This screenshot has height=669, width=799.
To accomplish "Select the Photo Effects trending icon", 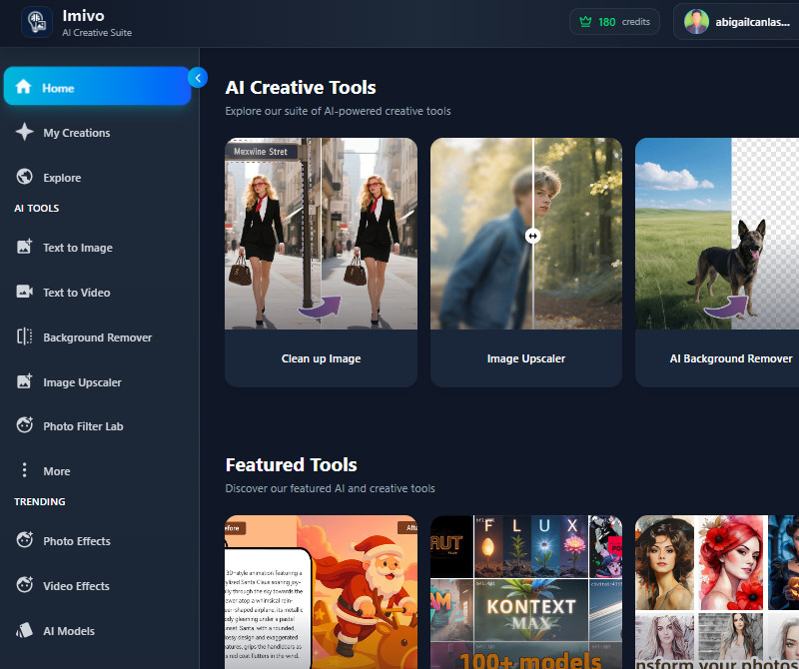I will coord(24,540).
